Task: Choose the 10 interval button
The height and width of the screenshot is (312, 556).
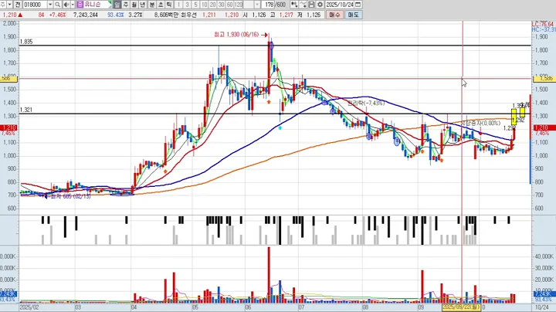Action: tap(204, 5)
